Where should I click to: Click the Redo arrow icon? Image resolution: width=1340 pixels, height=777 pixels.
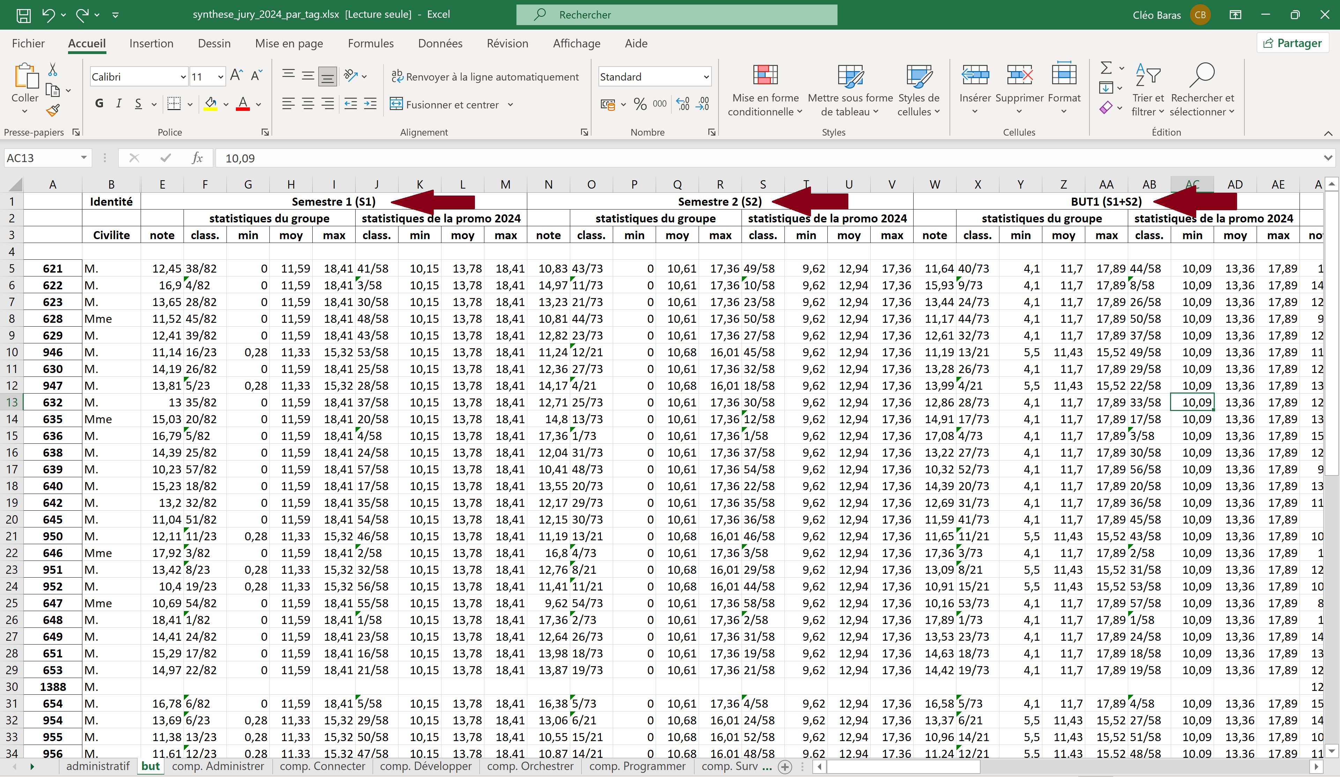tap(82, 15)
